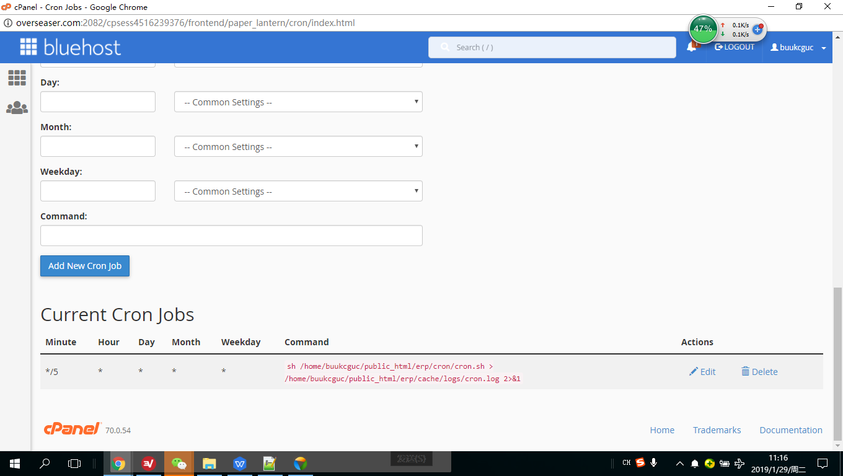This screenshot has height=476, width=843.
Task: Click the bluehost grid logo icon
Action: pos(29,47)
